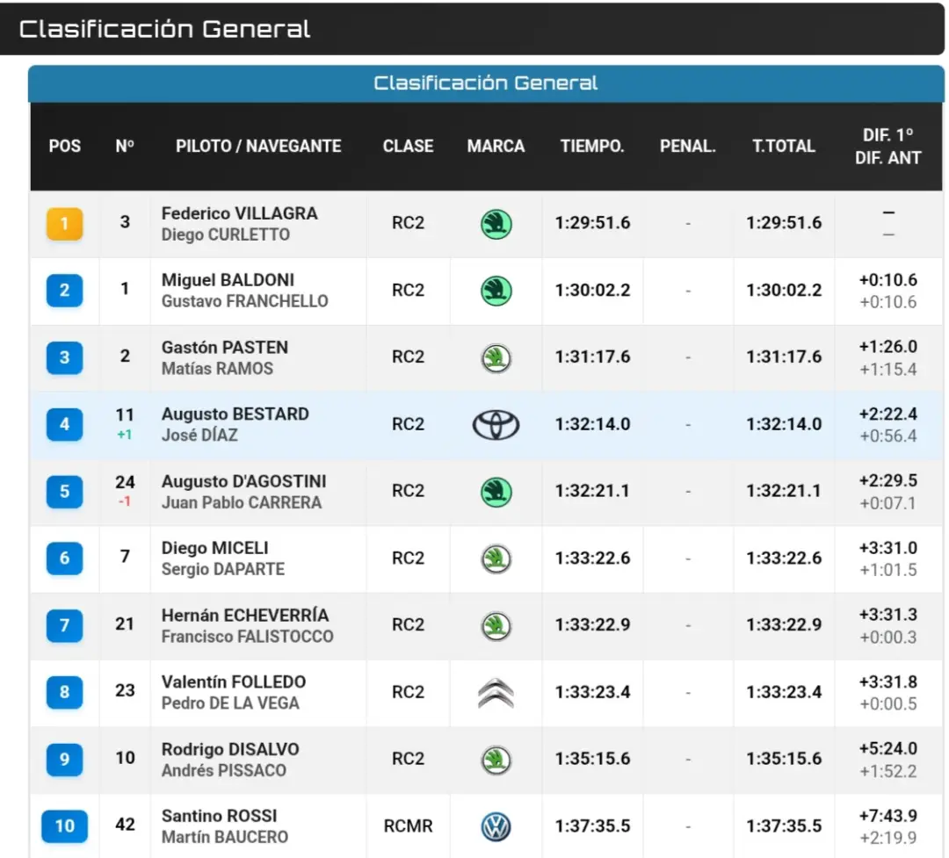This screenshot has width=949, height=858.
Task: Click the POS column header
Action: pos(65,146)
